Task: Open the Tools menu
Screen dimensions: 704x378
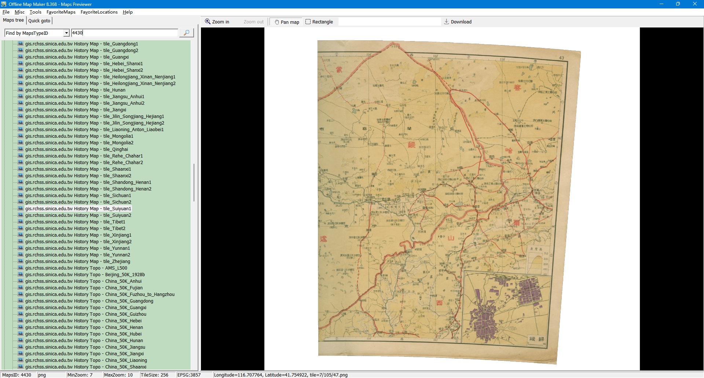Action: click(35, 12)
